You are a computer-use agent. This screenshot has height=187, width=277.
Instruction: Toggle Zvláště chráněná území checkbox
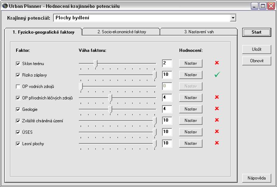18,121
